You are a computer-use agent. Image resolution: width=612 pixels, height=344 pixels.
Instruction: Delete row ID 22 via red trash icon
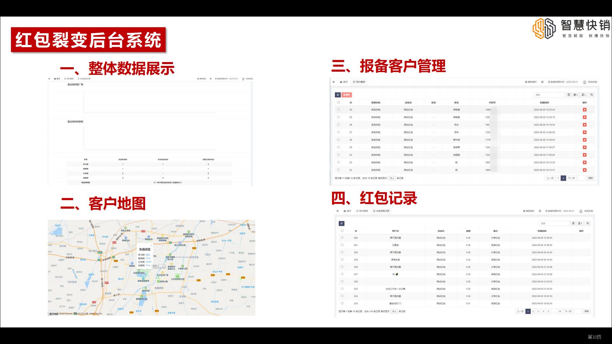[x=585, y=170]
